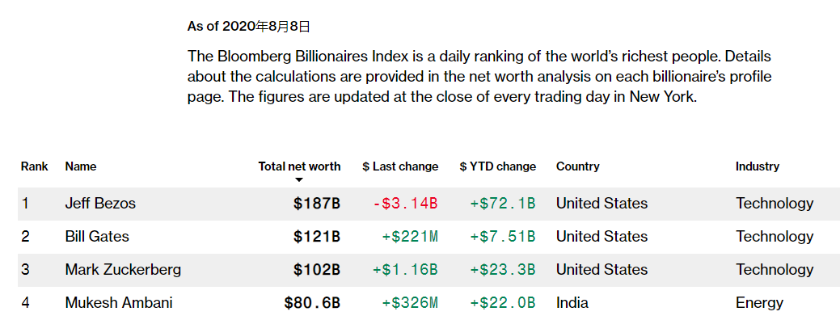Open Mark Zuckerberg profile link
The width and height of the screenshot is (840, 320).
coord(123,270)
